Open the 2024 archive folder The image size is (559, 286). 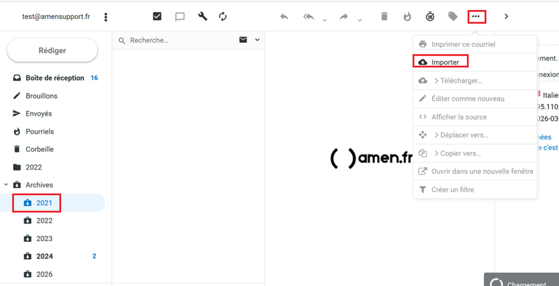(x=45, y=256)
